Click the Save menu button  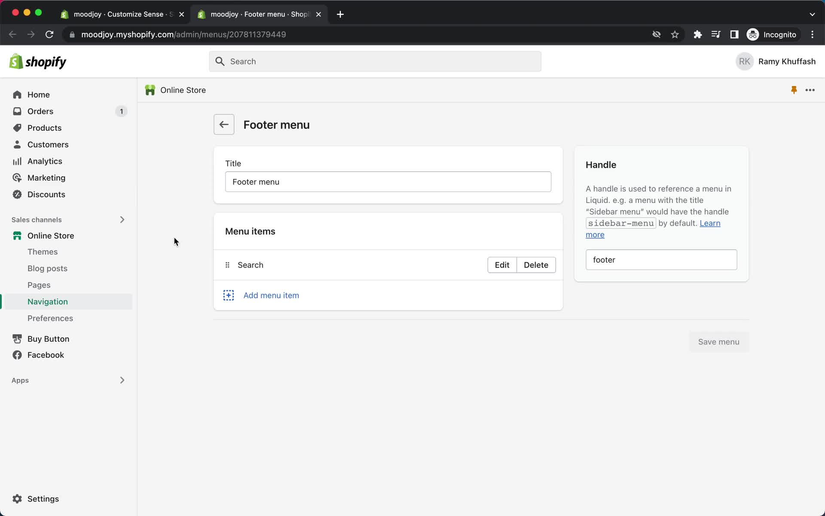719,342
